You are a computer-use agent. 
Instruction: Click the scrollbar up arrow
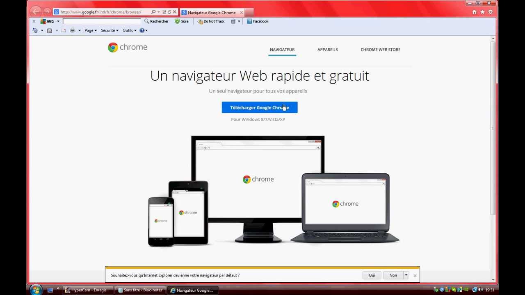(493, 39)
